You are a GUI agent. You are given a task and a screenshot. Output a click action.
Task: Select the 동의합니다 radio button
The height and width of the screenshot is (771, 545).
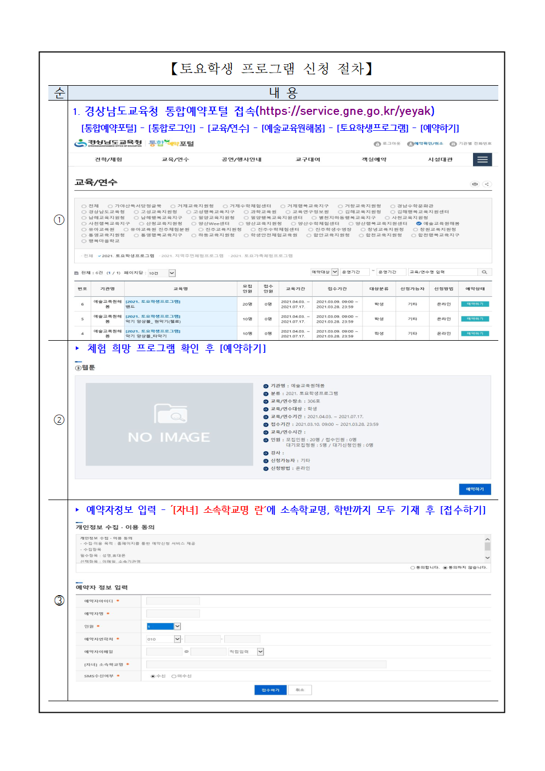coord(413,568)
